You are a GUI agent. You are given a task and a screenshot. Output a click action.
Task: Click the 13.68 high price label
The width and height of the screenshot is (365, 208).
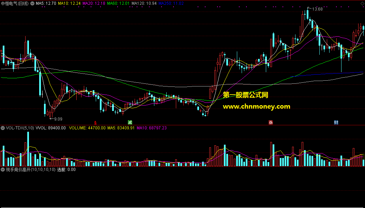pyautogui.click(x=317, y=9)
